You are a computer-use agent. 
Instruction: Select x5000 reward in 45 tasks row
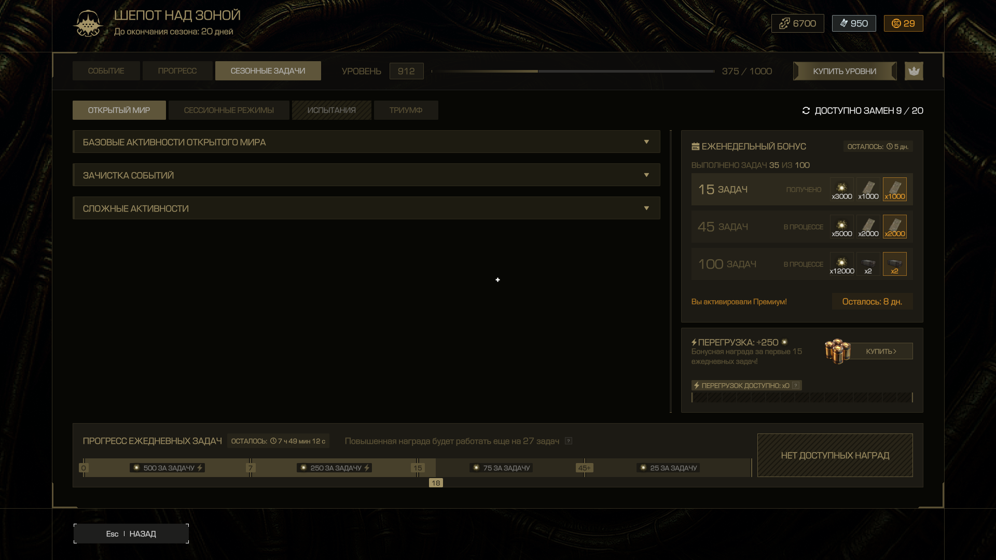click(841, 227)
